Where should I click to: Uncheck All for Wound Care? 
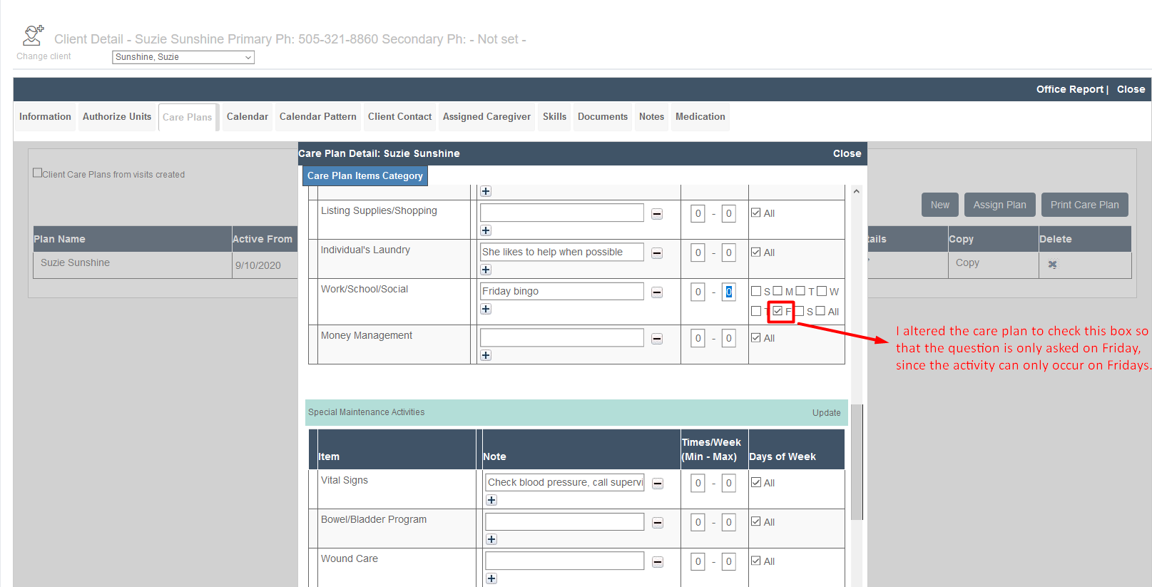(756, 561)
